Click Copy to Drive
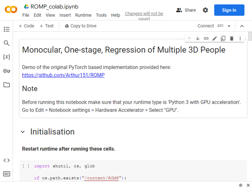This screenshot has width=252, height=189. (81, 26)
